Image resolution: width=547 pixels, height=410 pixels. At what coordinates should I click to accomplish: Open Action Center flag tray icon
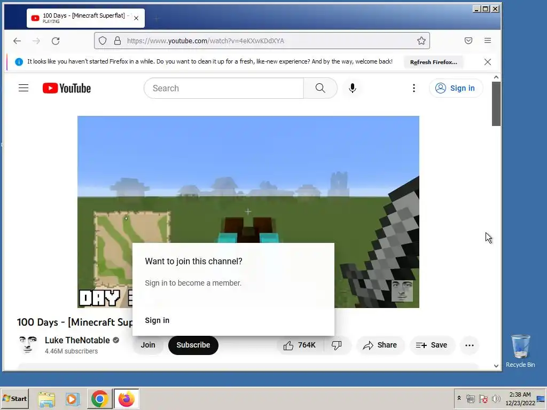(483, 398)
